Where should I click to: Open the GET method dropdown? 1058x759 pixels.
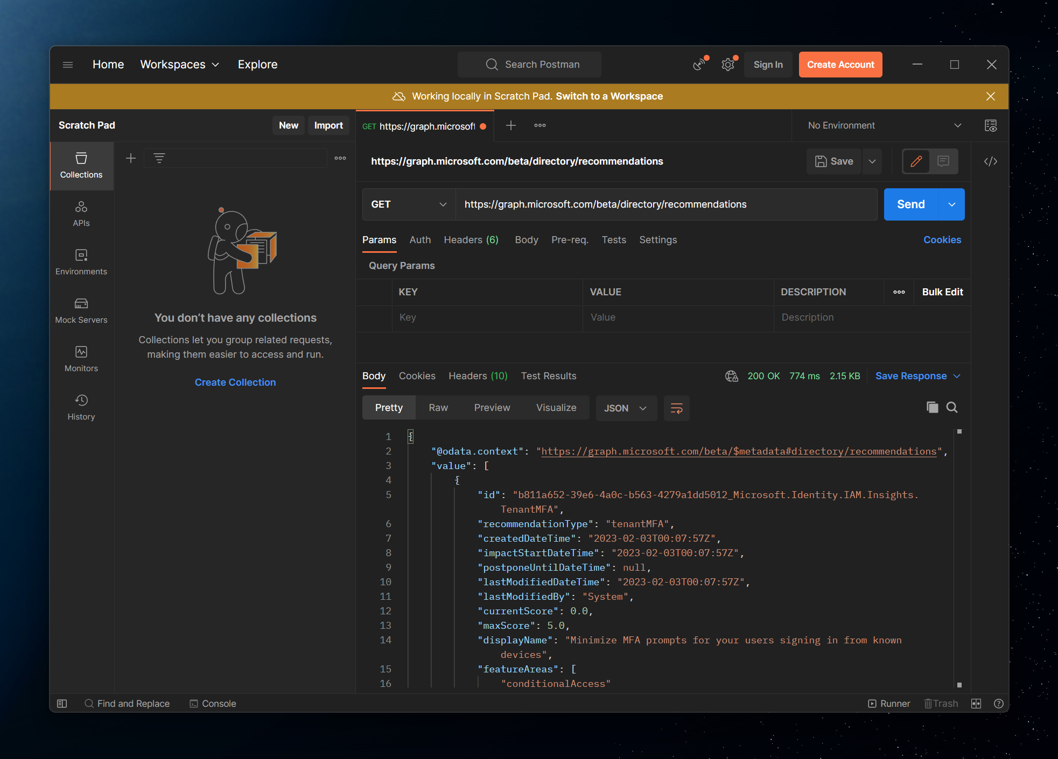(409, 204)
